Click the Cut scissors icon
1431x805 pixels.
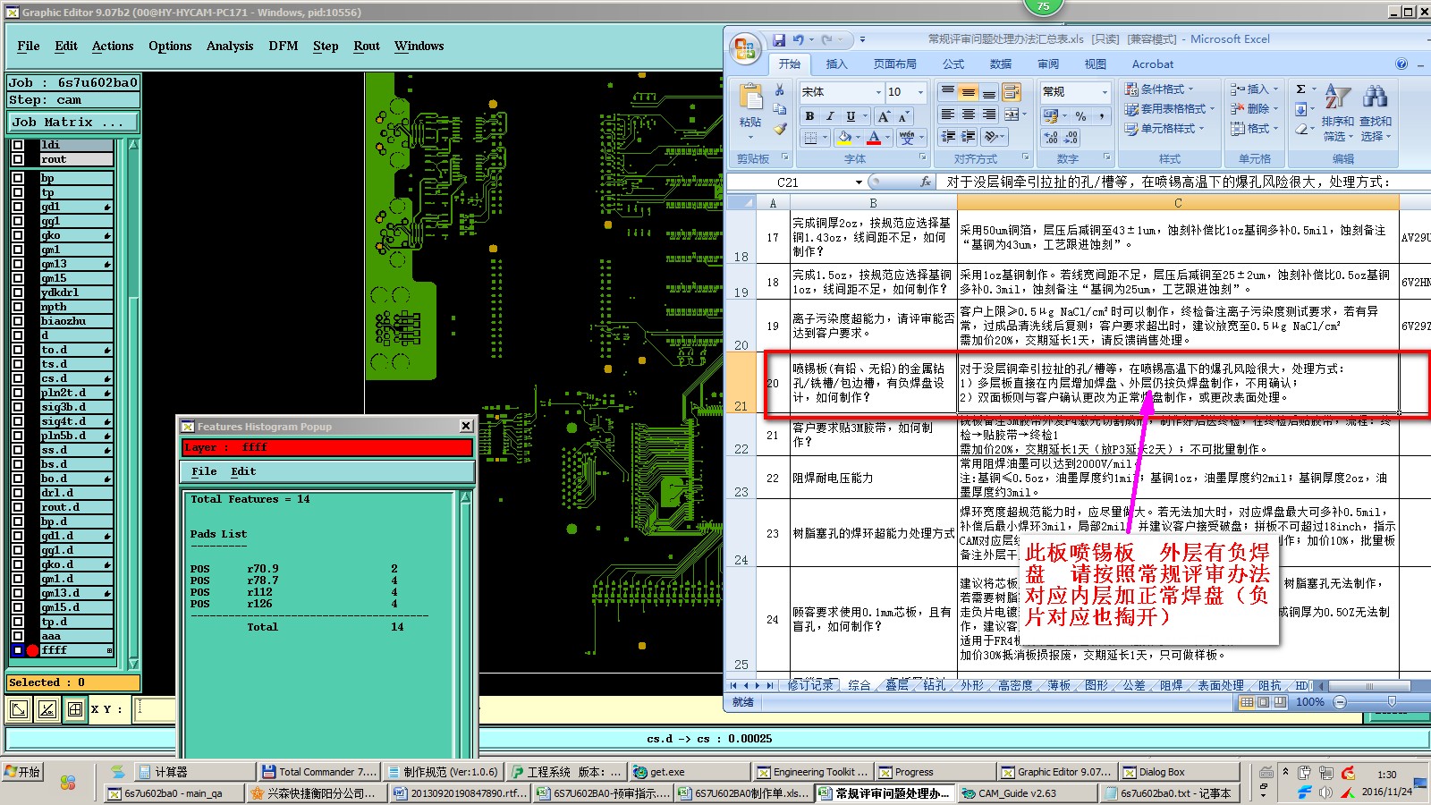(x=780, y=90)
